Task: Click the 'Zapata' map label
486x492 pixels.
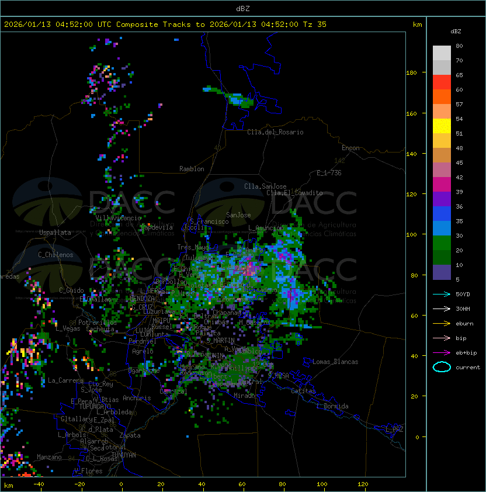Action: [x=130, y=435]
